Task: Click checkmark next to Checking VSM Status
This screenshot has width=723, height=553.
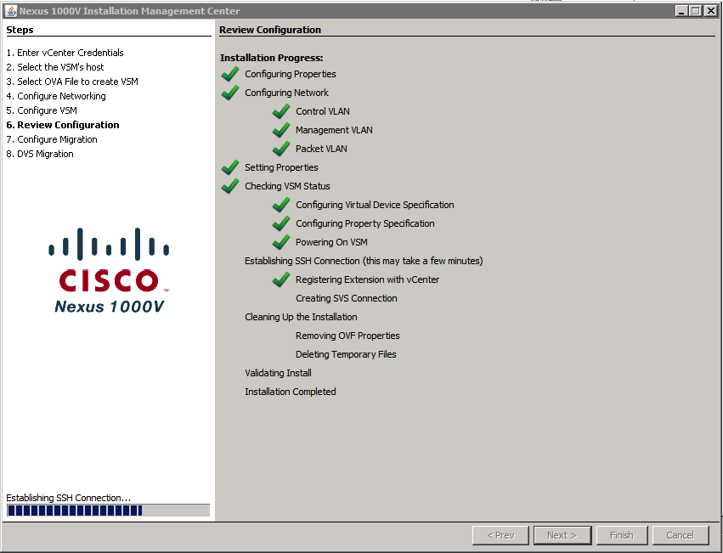Action: [x=230, y=186]
